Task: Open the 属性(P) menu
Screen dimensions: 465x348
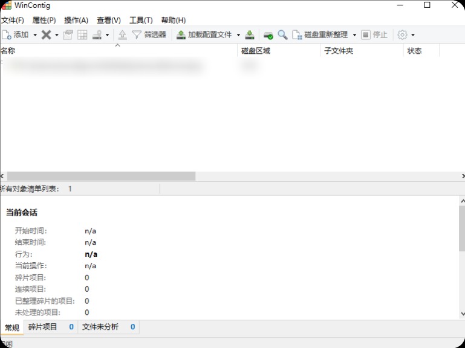Action: tap(44, 20)
